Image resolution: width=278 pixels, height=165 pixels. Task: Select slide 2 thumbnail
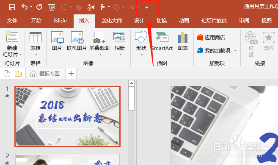pos(68,159)
